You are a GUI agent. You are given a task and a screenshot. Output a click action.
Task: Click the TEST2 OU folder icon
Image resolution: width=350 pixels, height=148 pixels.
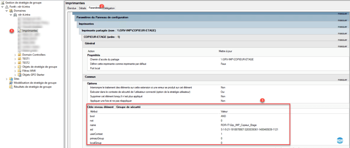tap(19, 63)
